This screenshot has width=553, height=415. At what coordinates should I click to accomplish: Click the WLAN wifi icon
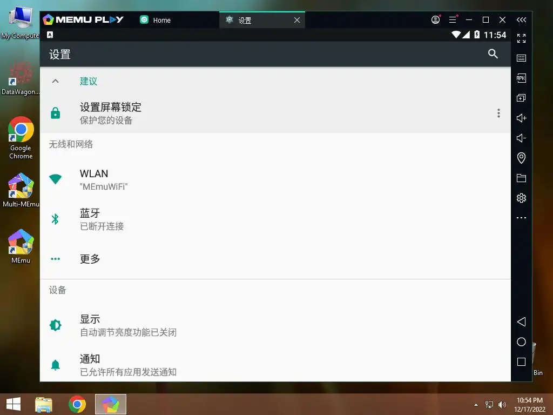click(56, 179)
